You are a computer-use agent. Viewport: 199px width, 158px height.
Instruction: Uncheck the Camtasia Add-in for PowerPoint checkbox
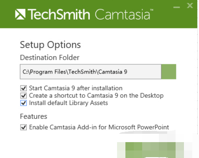pyautogui.click(x=23, y=127)
